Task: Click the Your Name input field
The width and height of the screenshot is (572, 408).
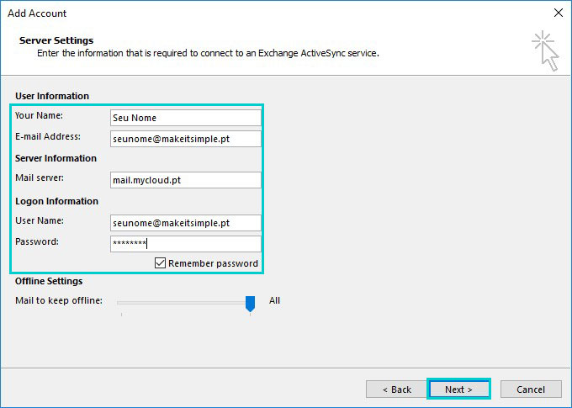Action: pos(186,118)
